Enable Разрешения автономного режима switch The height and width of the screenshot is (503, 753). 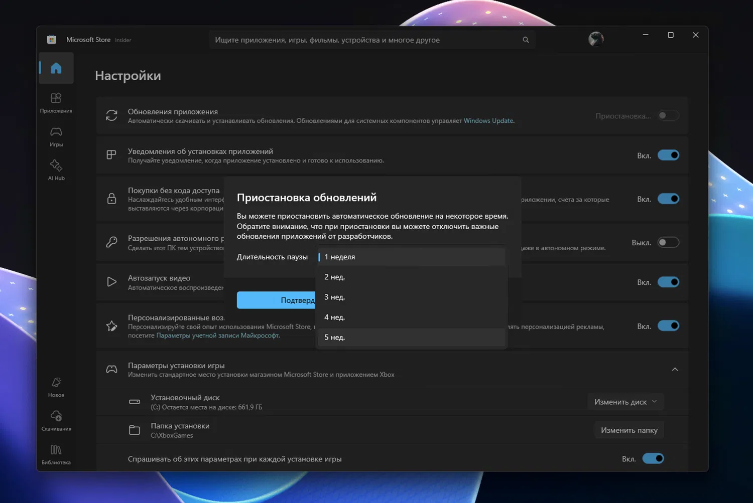point(668,242)
